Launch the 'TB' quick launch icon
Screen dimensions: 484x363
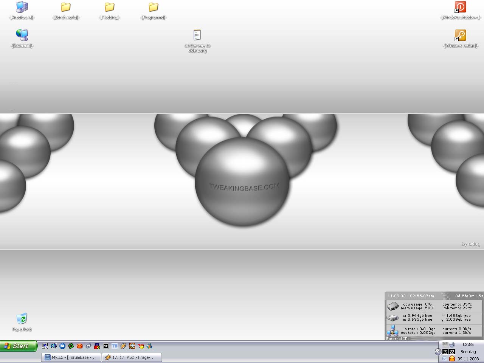(115, 346)
